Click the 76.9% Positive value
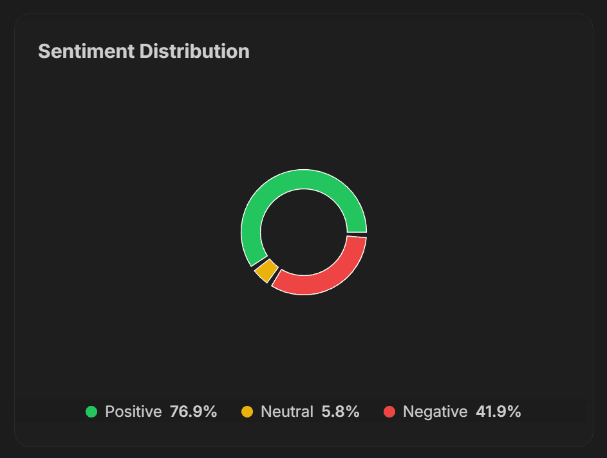Viewport: 607px width, 458px height. [x=193, y=412]
